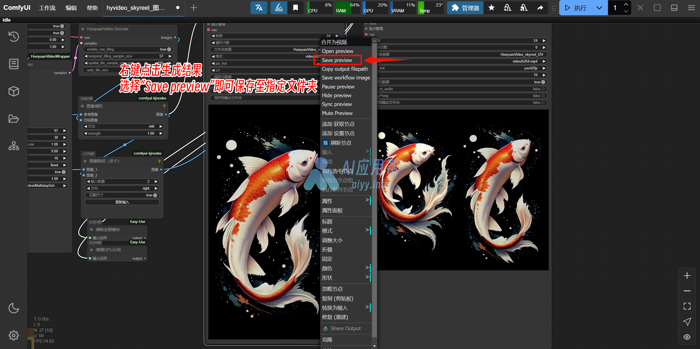Click the 管理器 manager button
This screenshot has height=349, width=700.
click(465, 8)
